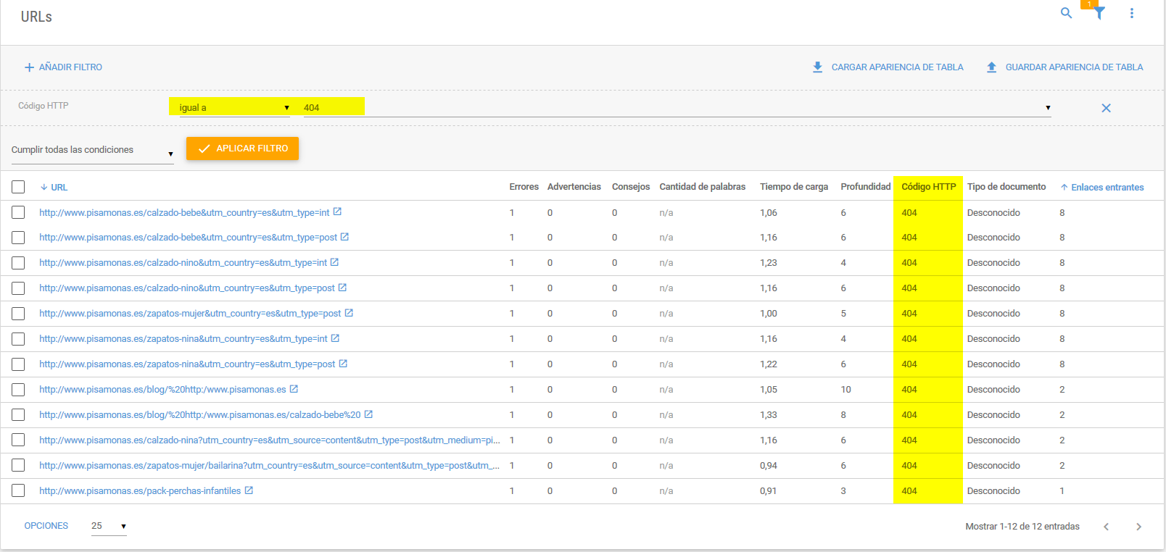Remove the Código HTTP filter with X
This screenshot has height=552, width=1166.
coord(1106,108)
